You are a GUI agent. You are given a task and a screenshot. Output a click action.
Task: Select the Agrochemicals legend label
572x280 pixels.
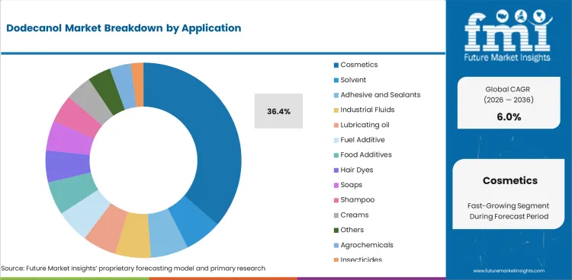pyautogui.click(x=367, y=245)
